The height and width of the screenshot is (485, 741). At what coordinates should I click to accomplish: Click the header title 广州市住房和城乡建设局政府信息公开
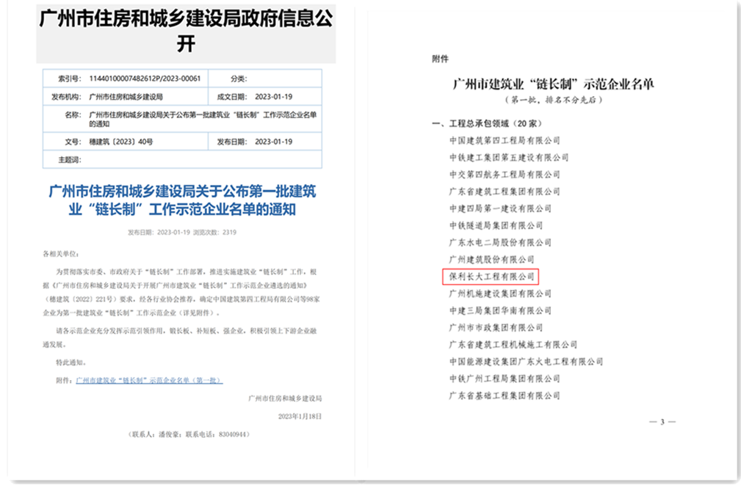click(x=186, y=31)
